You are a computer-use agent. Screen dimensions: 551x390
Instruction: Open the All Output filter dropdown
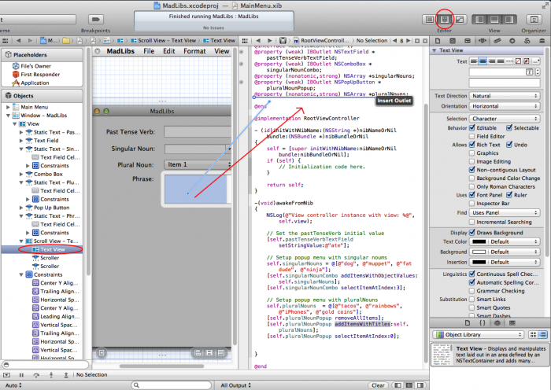pos(235,385)
